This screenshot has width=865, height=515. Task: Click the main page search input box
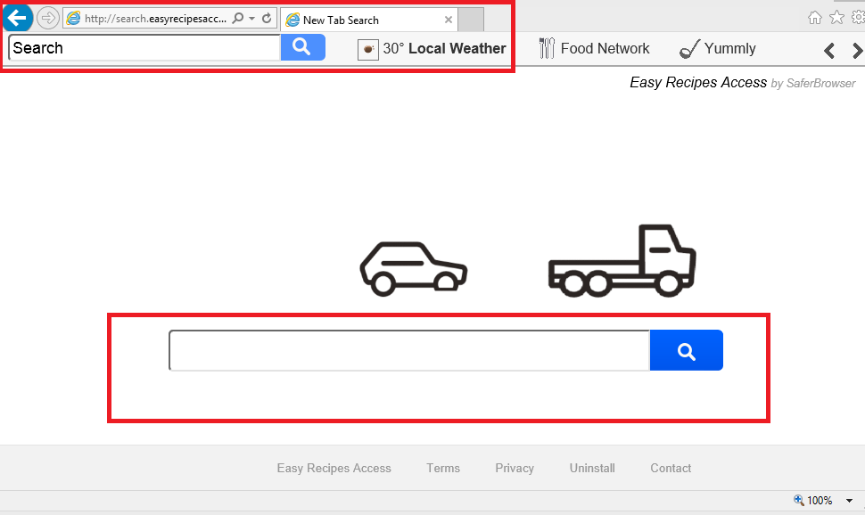click(x=409, y=350)
